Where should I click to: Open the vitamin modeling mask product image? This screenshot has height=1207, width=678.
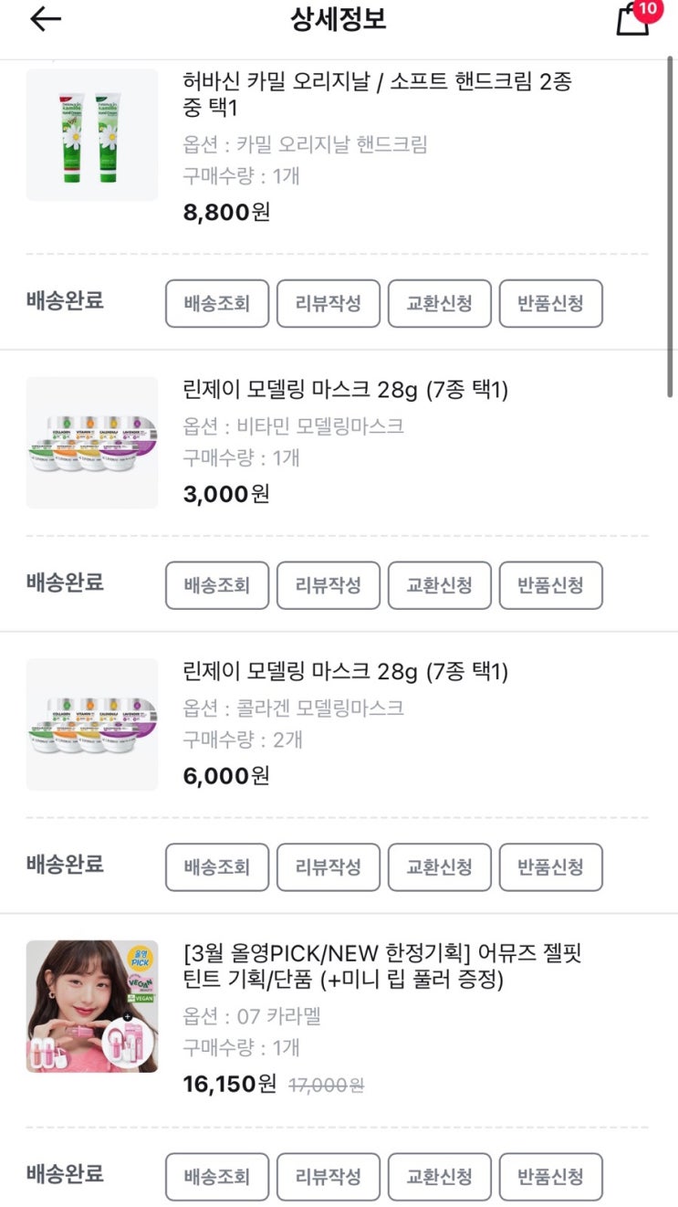[x=91, y=443]
